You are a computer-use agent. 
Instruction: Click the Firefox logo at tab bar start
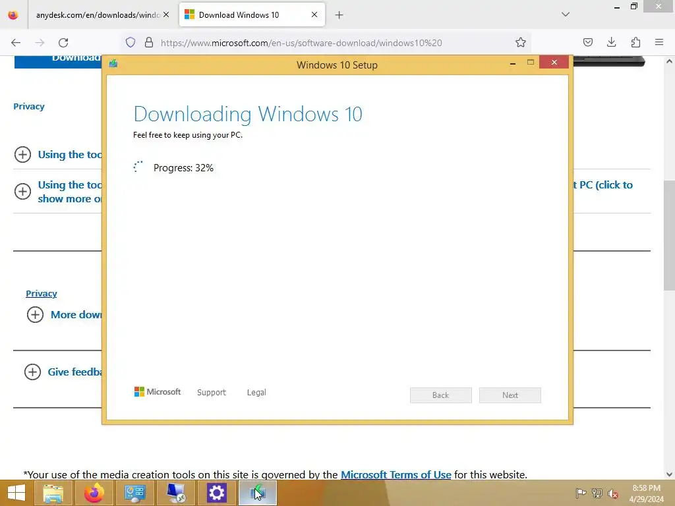point(13,15)
